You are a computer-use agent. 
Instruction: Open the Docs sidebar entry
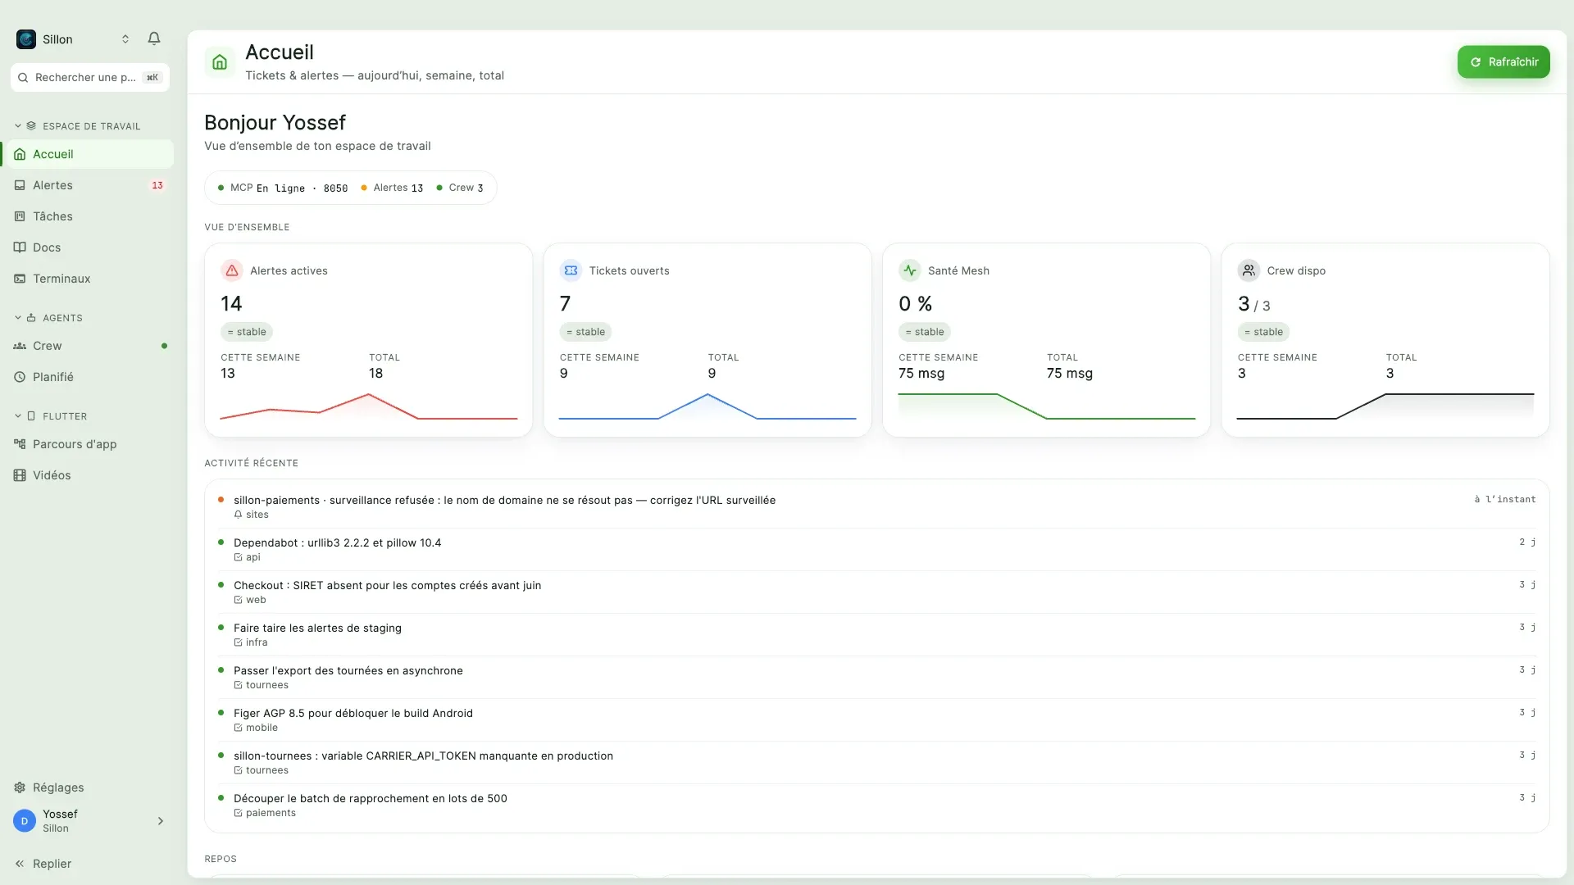(x=89, y=247)
